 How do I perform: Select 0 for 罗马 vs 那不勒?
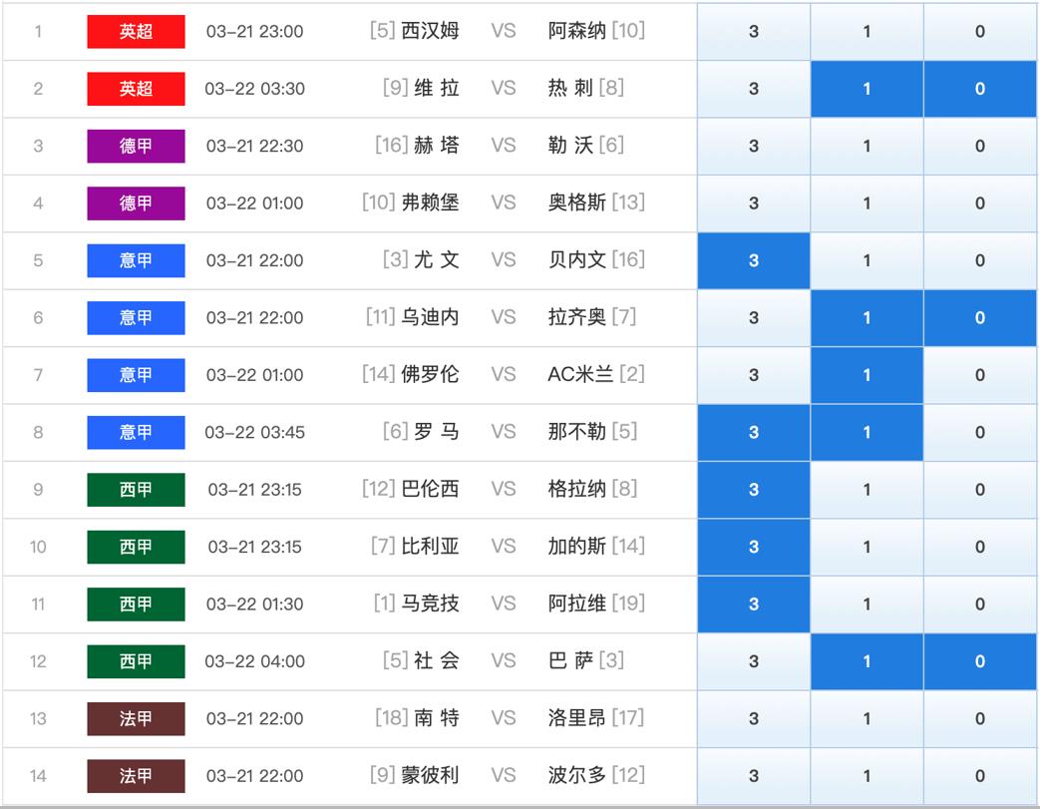[x=979, y=433]
